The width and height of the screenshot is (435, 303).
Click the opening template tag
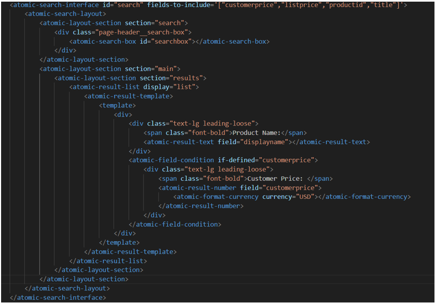click(x=118, y=105)
